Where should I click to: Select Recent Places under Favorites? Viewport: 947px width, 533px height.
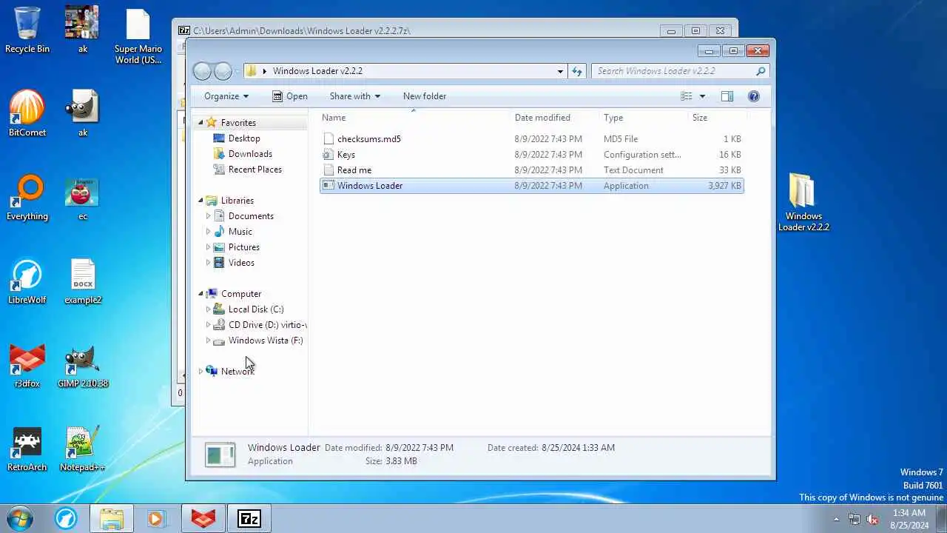click(x=255, y=170)
